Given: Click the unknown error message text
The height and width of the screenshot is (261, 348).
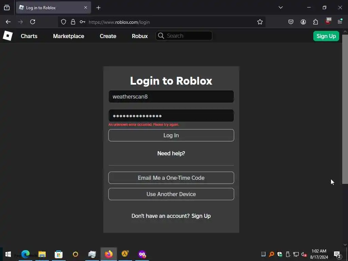Looking at the screenshot, I should (143, 124).
